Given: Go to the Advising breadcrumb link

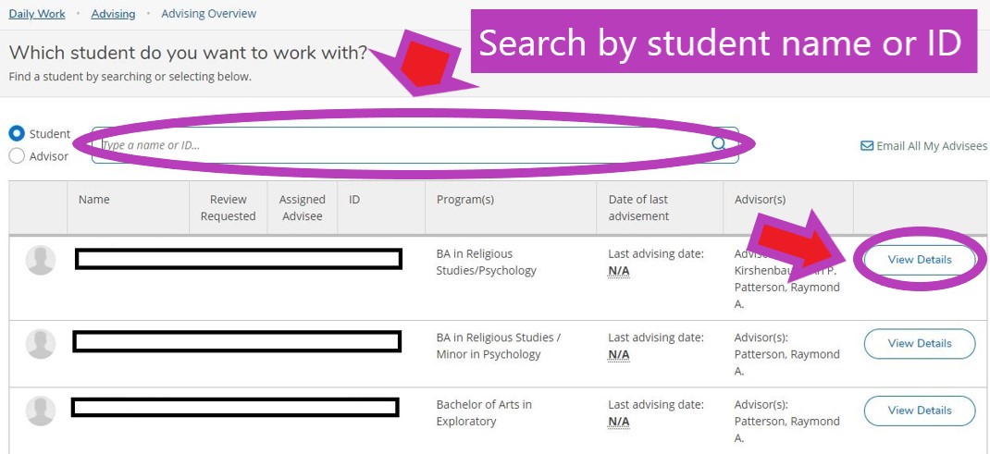Looking at the screenshot, I should [113, 14].
